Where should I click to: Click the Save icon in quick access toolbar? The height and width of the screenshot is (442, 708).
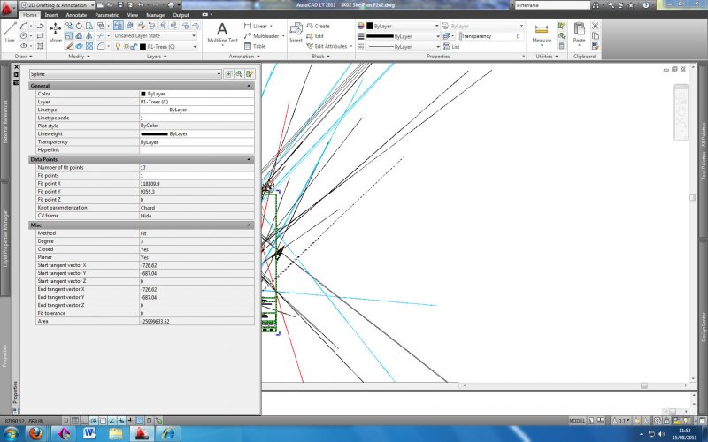(x=120, y=5)
